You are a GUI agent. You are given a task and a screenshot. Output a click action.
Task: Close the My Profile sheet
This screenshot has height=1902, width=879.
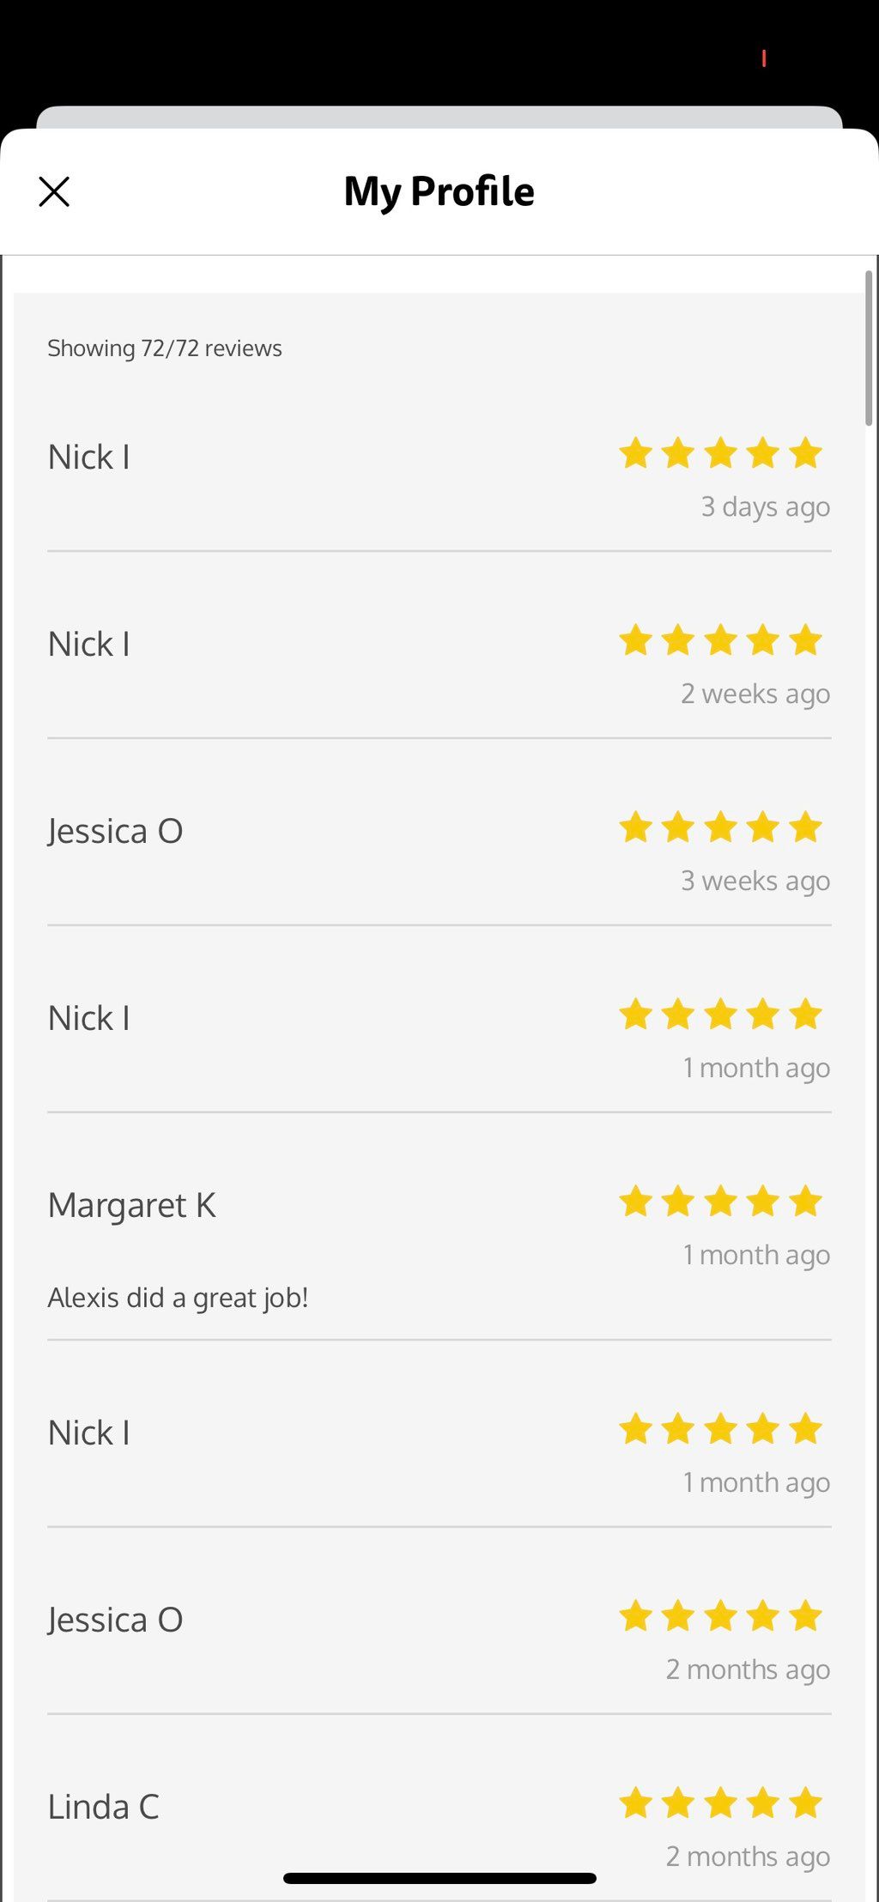coord(54,192)
